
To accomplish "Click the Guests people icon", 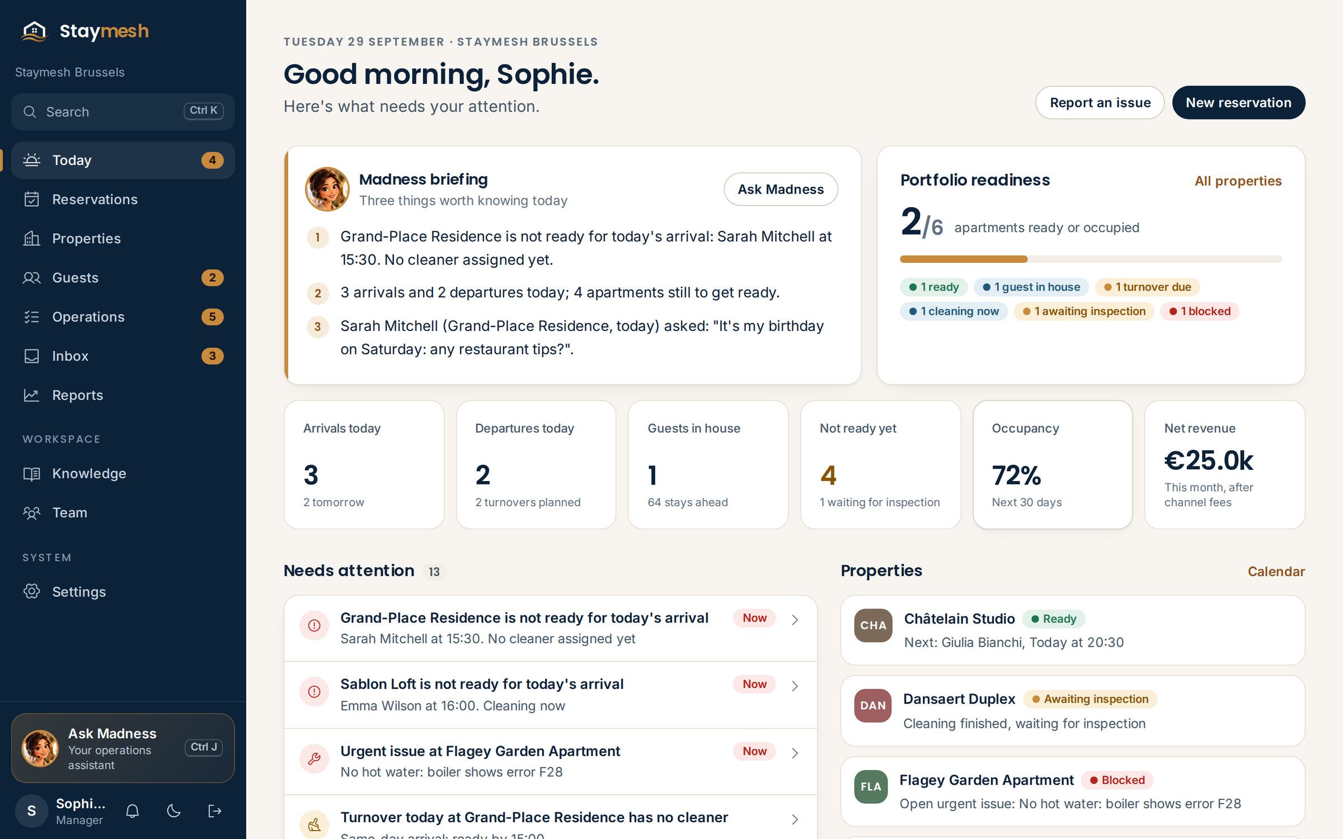I will tap(32, 277).
